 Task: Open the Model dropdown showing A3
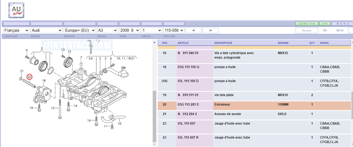pos(107,30)
